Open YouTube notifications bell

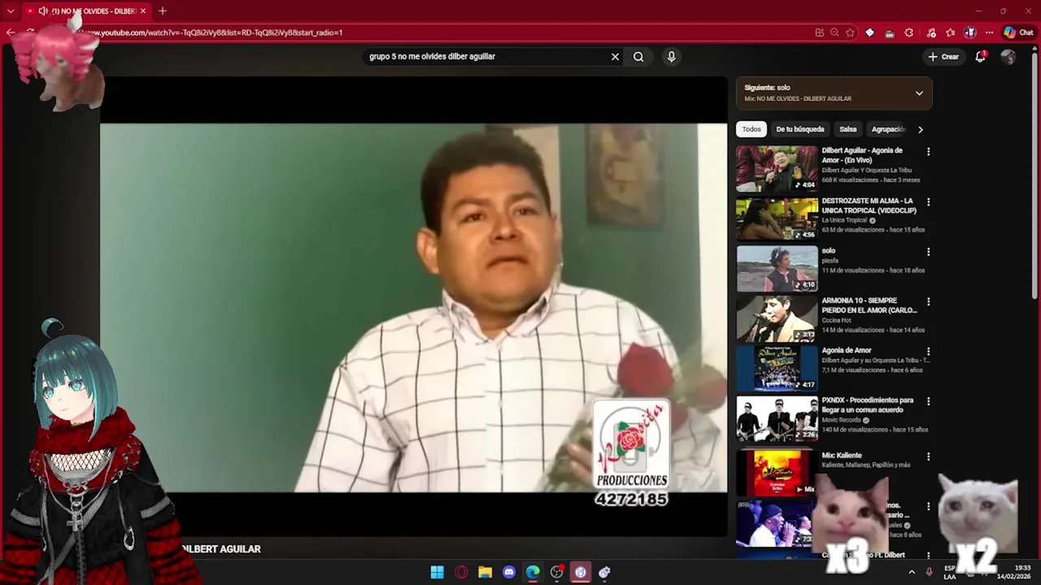click(x=981, y=57)
